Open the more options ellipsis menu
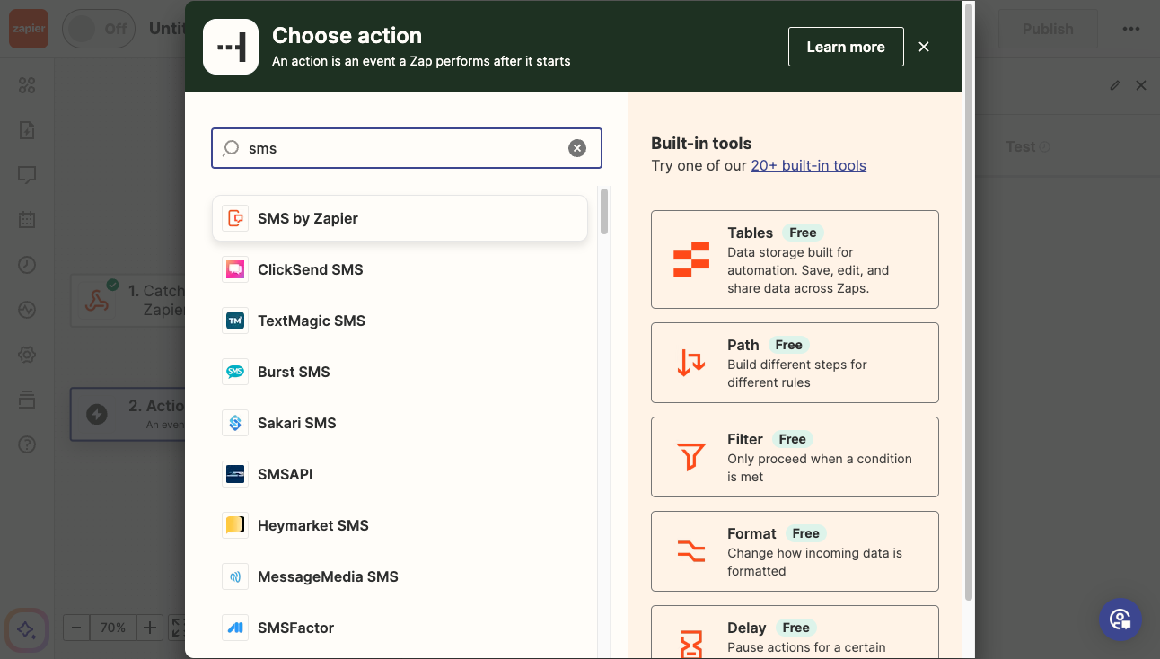This screenshot has width=1160, height=659. pos(1130,29)
